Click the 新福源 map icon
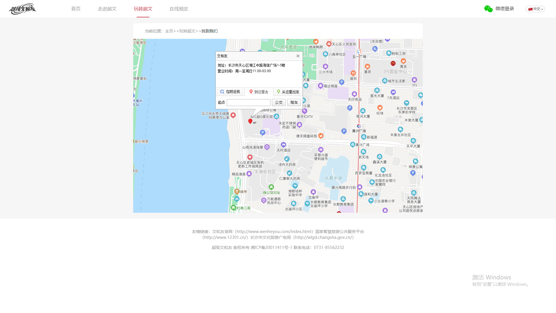Viewport: 556px width, 313px height. click(x=364, y=137)
